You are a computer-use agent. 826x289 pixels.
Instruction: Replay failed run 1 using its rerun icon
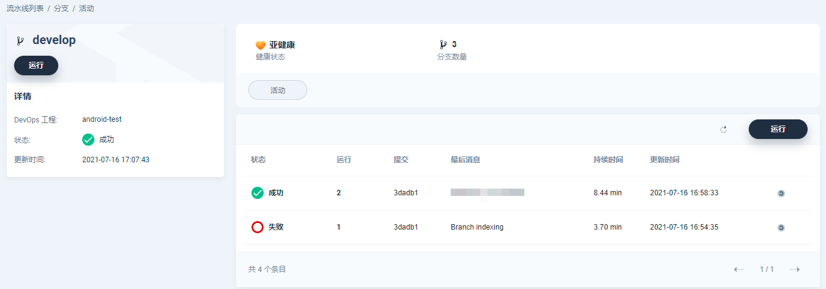[x=781, y=228]
